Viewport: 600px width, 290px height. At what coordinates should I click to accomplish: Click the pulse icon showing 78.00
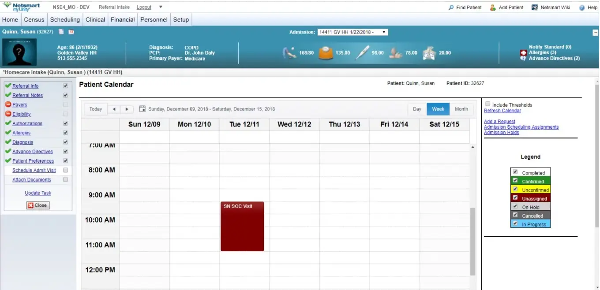pos(395,52)
